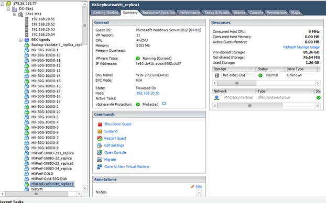
Task: Click the vSphere HA Protection info bubble
Action: (164, 104)
